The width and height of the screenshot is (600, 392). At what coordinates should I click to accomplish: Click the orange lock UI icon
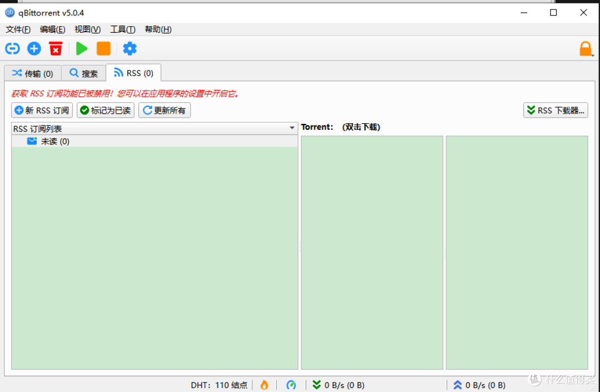585,49
